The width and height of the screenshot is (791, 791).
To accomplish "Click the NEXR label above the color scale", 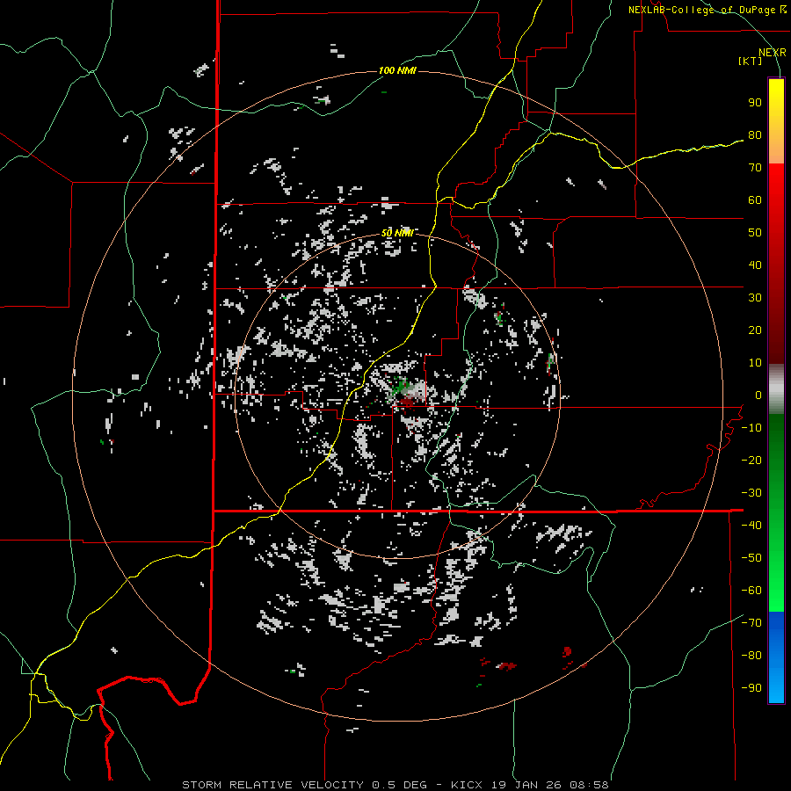I will point(773,53).
